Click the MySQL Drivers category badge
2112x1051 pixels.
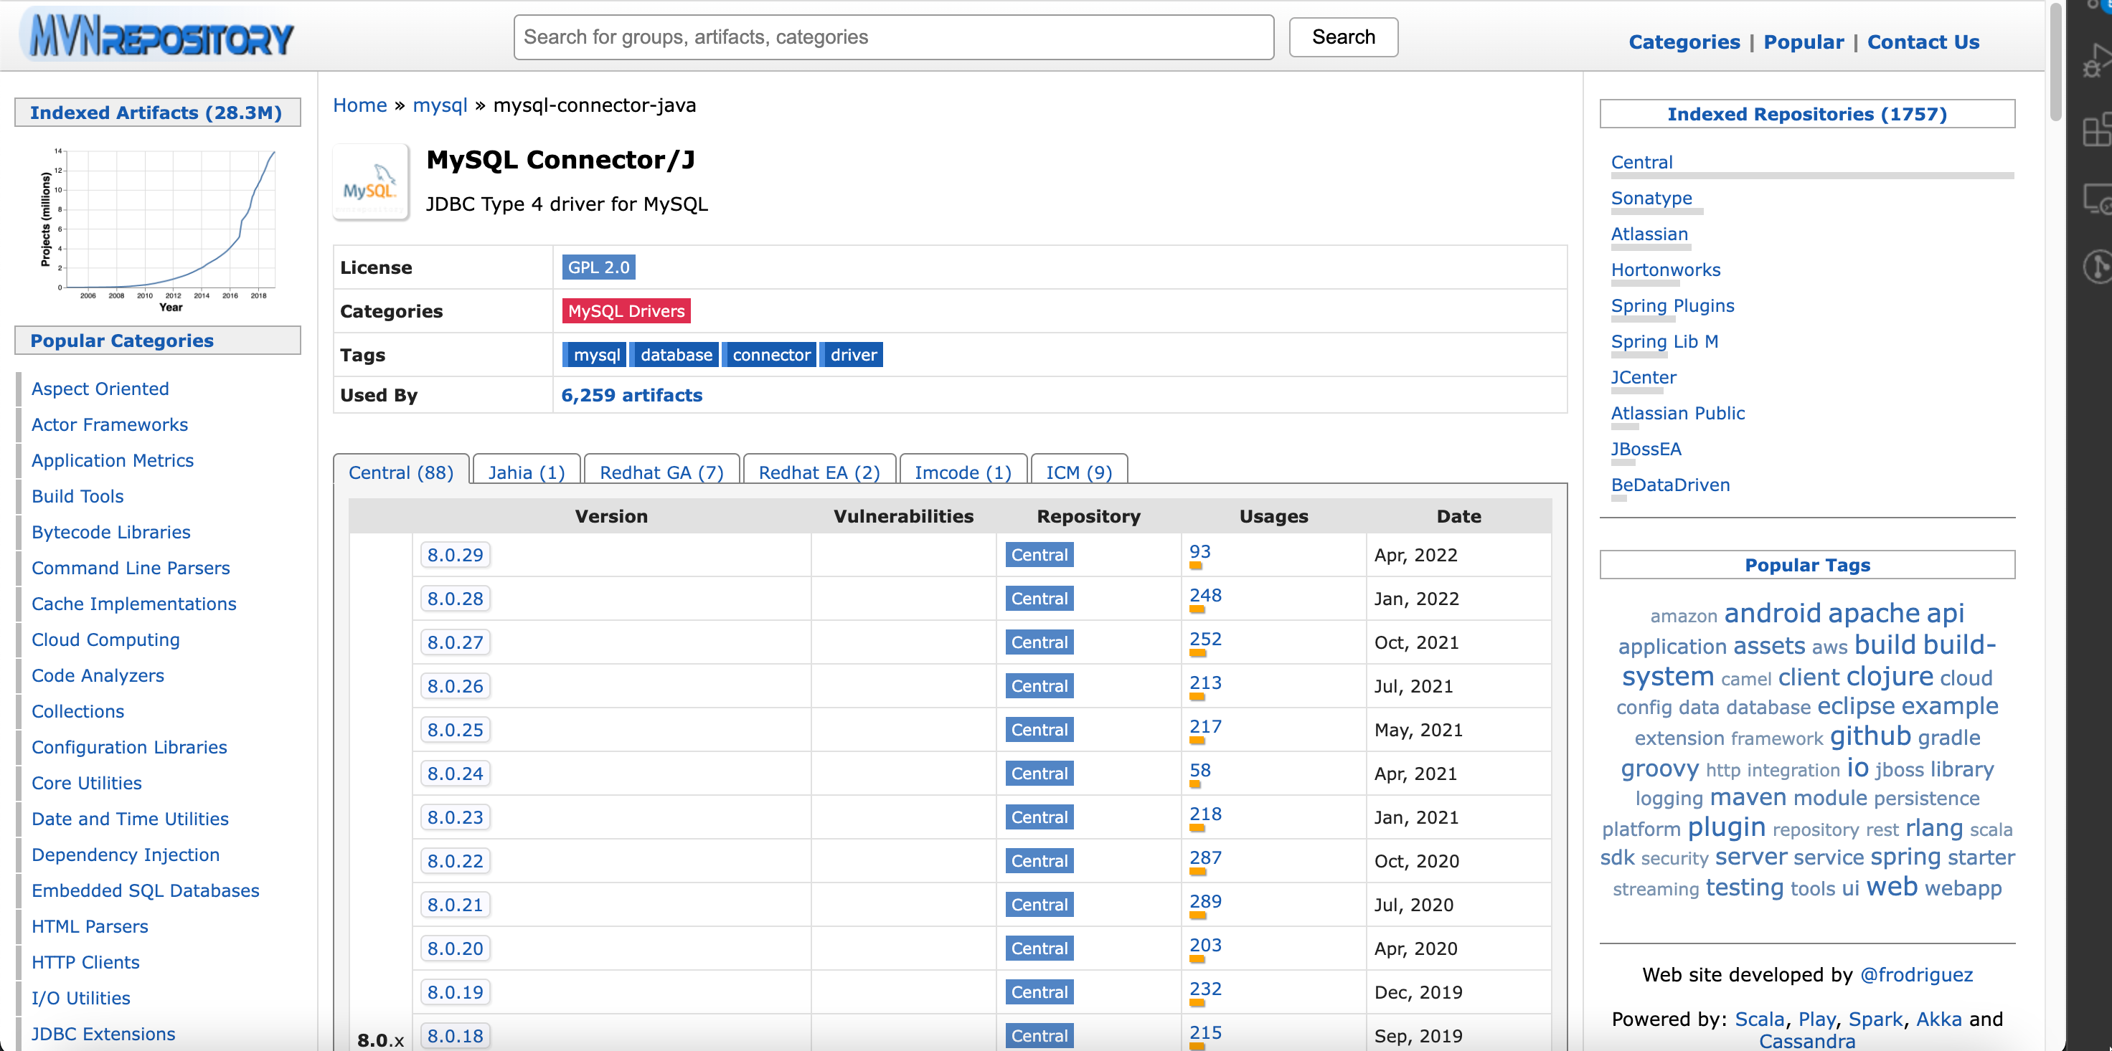coord(626,311)
